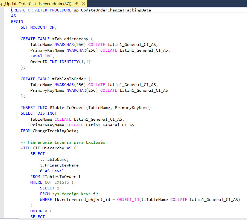
Task: Click the NOCOUNT keyword
Action: coord(38,27)
